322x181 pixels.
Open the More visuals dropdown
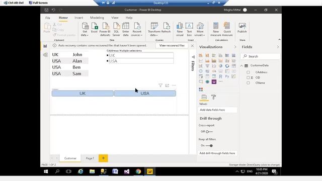[200, 29]
